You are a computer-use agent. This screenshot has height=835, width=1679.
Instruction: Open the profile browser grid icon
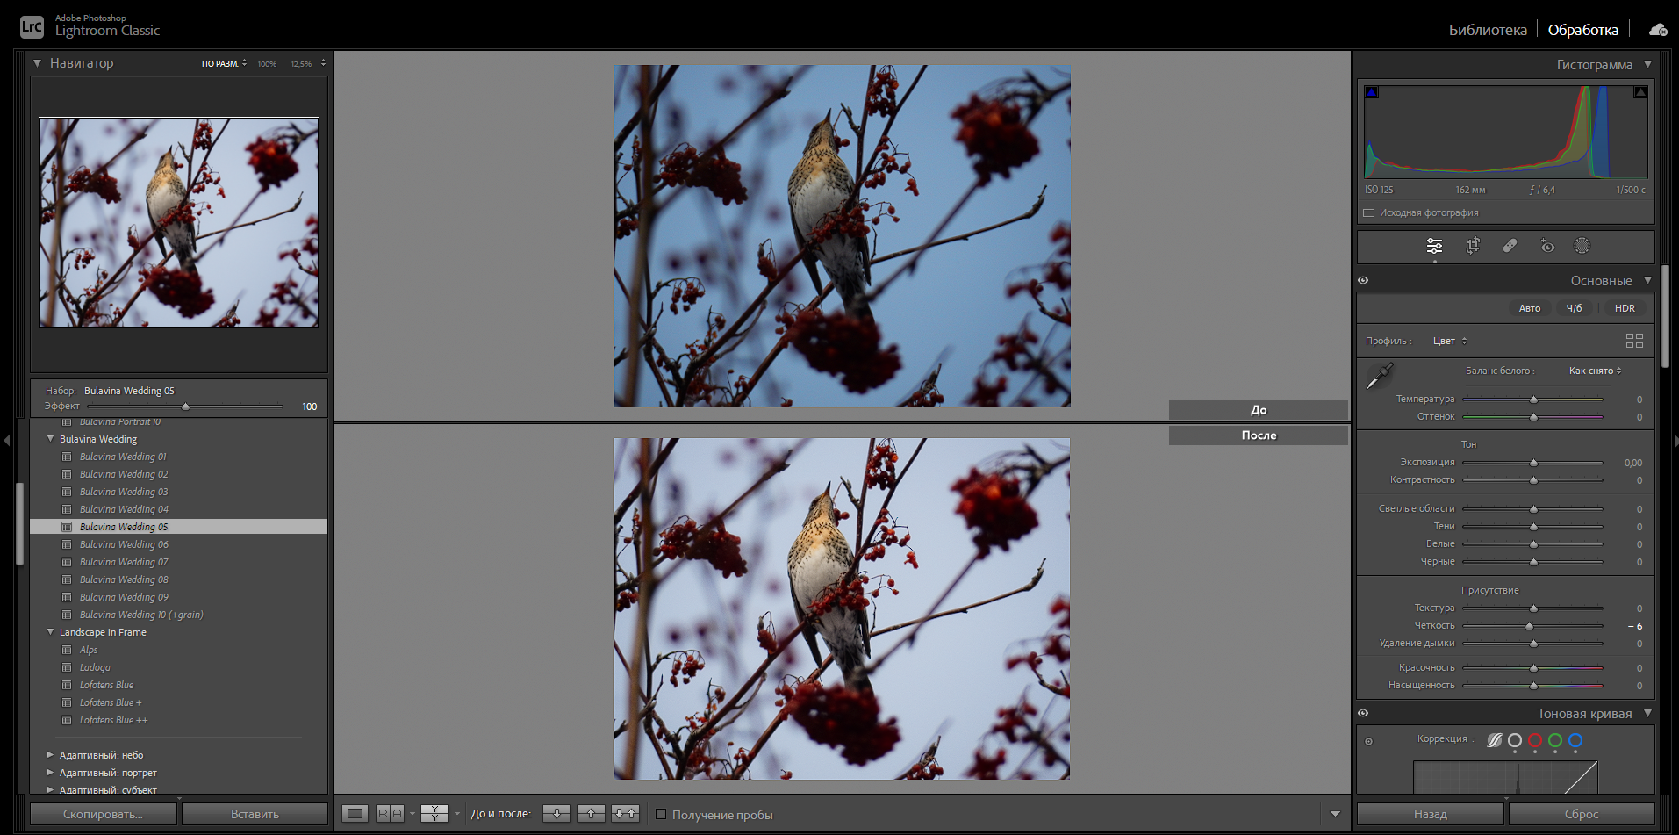1634,341
